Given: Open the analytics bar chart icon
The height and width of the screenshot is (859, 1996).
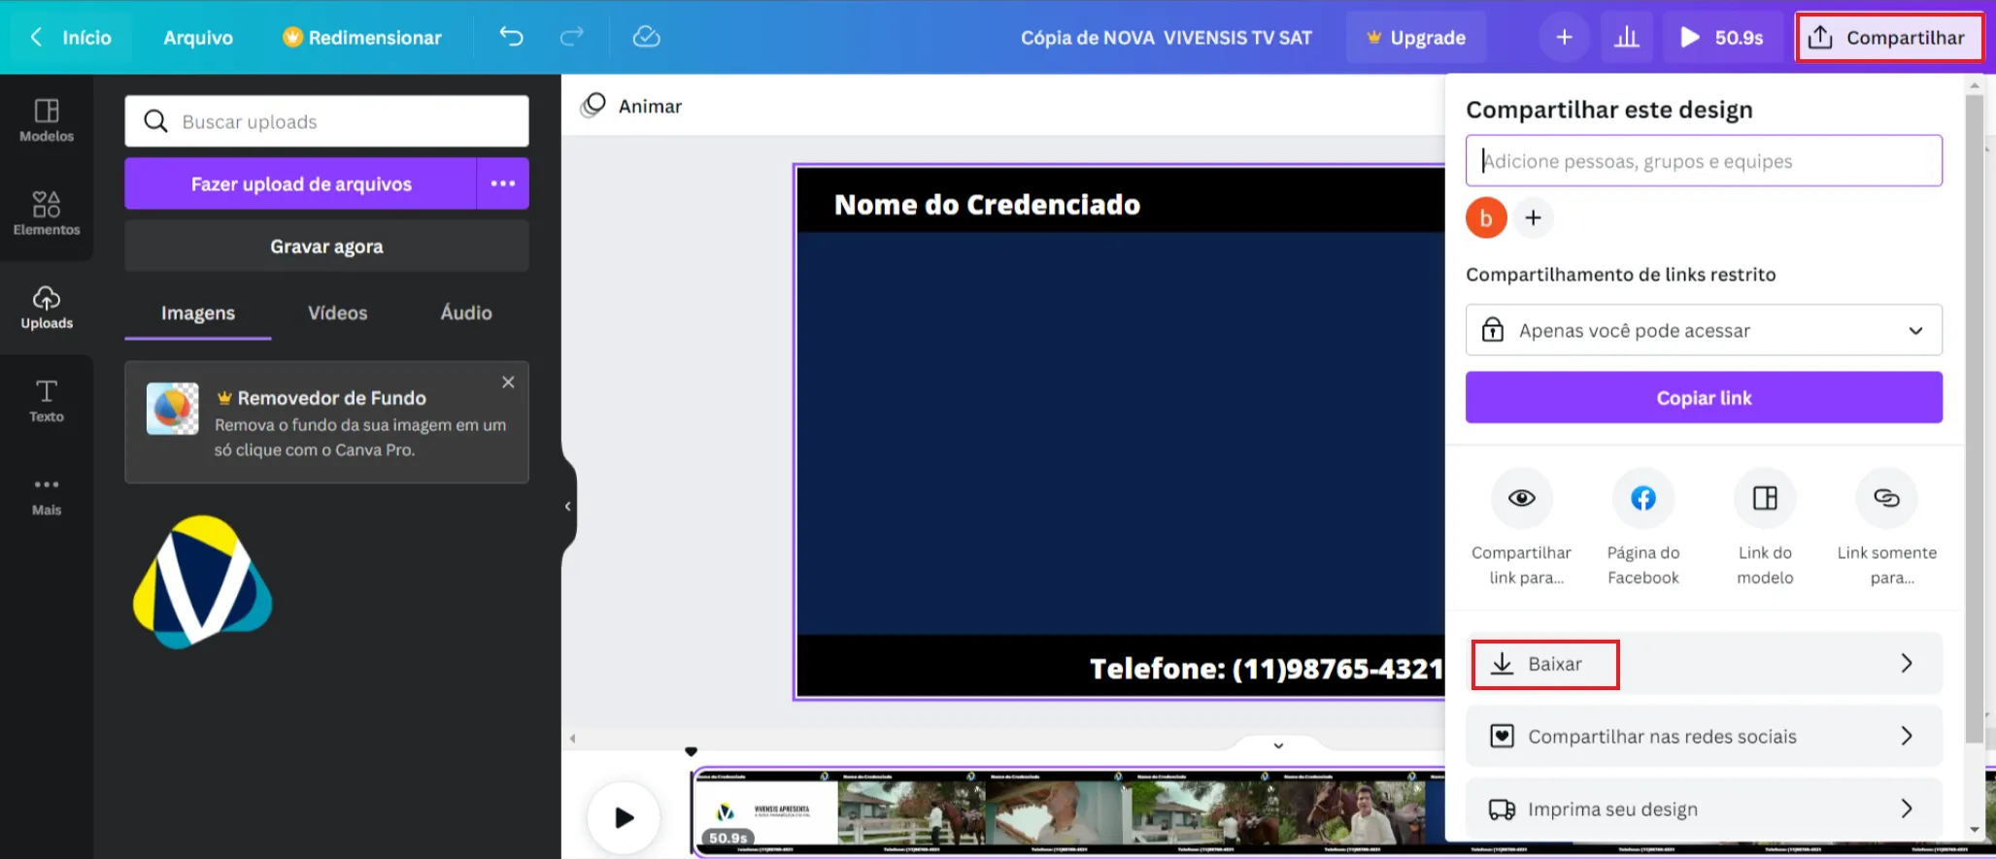Looking at the screenshot, I should click(1626, 37).
